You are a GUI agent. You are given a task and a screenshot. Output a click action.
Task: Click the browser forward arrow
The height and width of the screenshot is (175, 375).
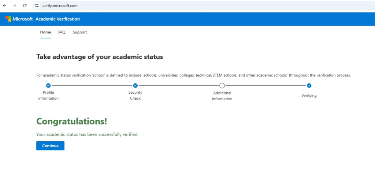pyautogui.click(x=15, y=6)
